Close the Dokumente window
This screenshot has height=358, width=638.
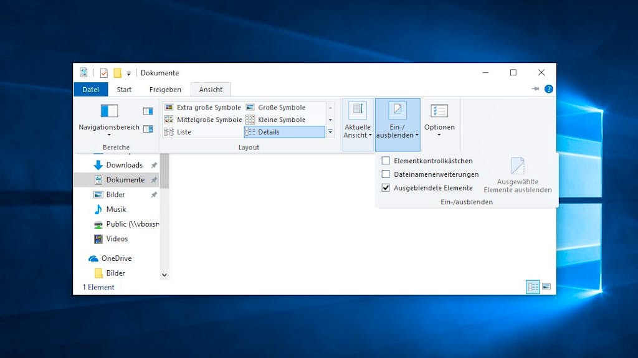point(541,72)
